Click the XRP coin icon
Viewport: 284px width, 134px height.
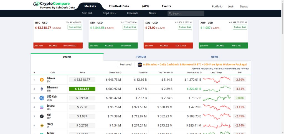pyautogui.click(x=42, y=116)
